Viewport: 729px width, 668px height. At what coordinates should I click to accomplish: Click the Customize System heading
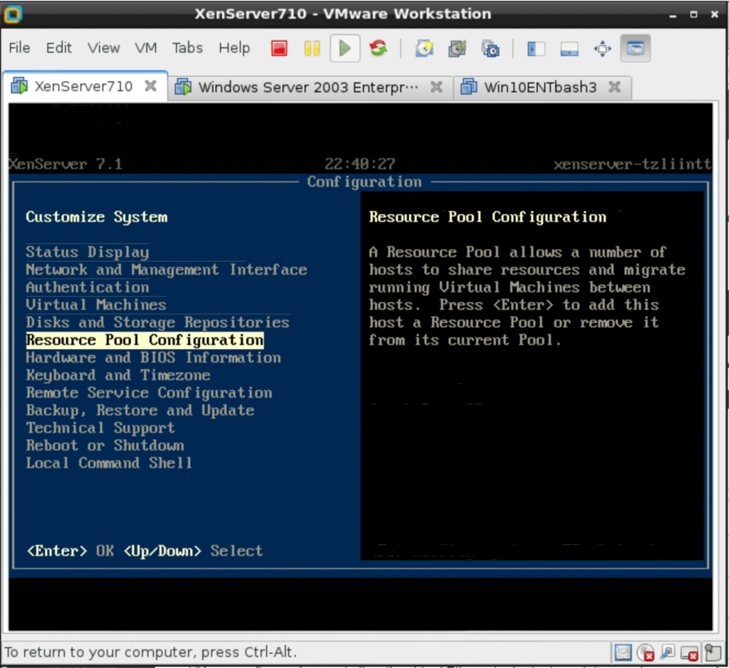[x=96, y=217]
